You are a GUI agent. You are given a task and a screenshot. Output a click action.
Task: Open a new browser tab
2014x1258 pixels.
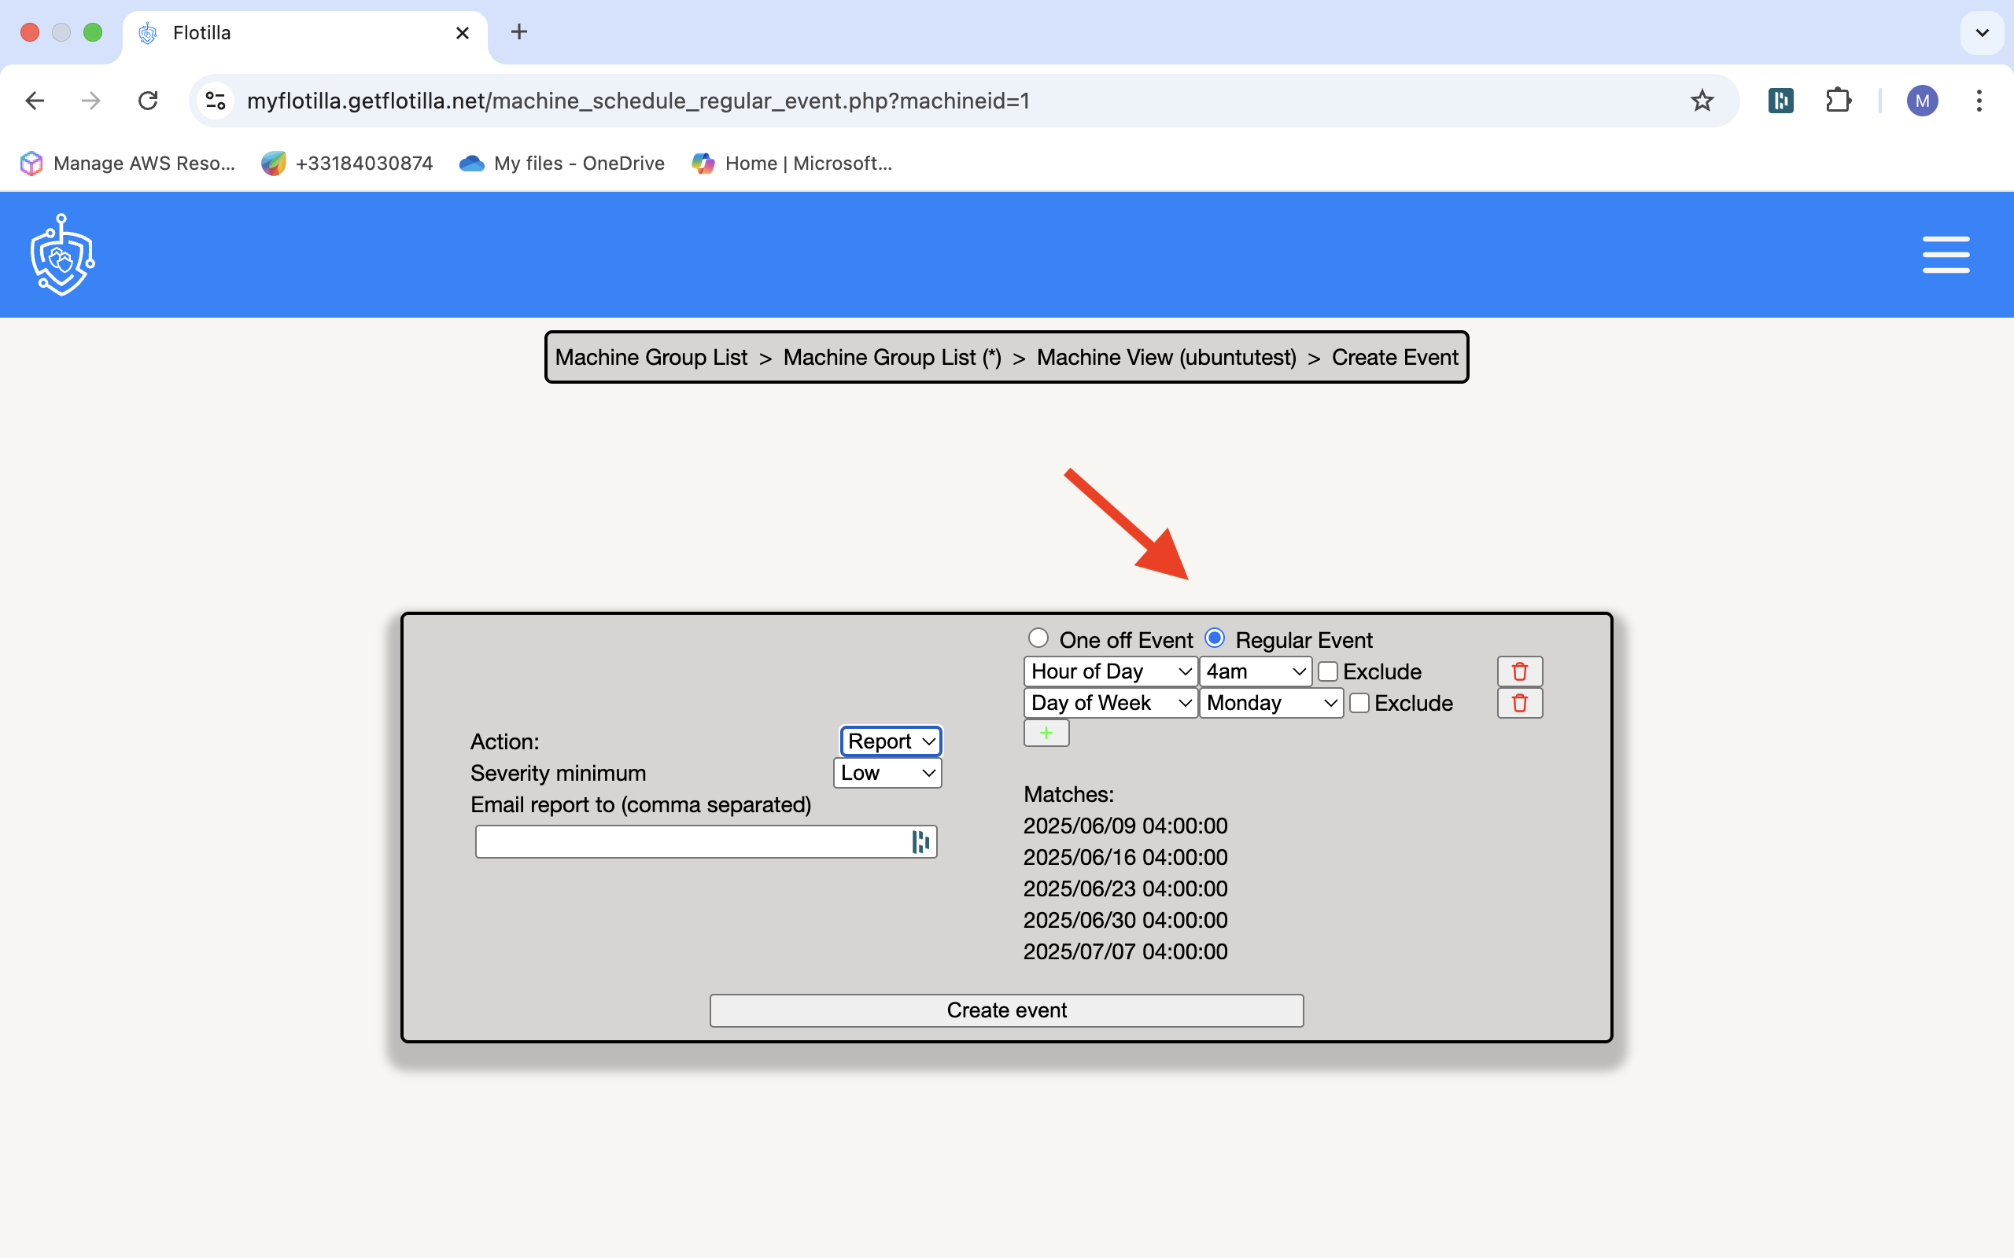(x=519, y=32)
